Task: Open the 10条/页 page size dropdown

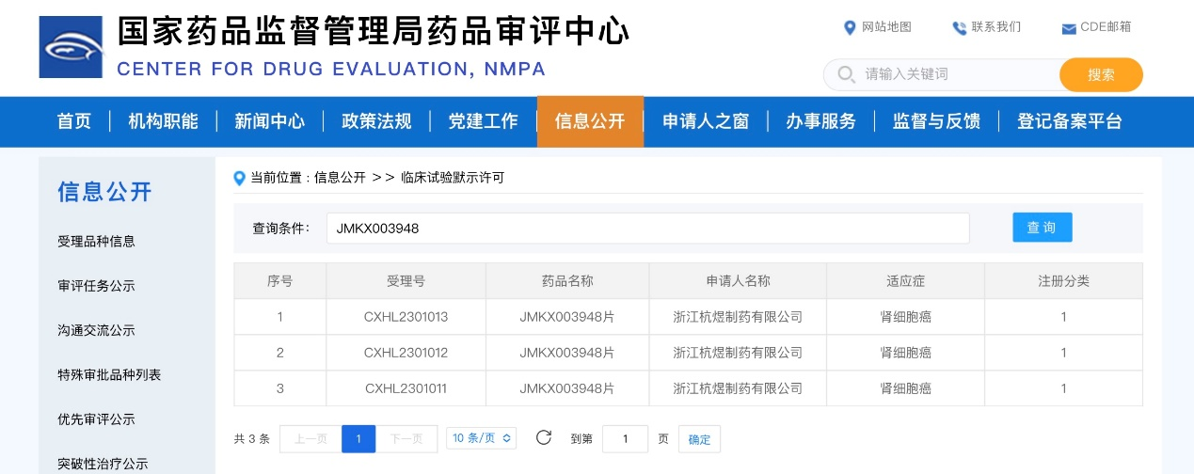Action: [481, 438]
